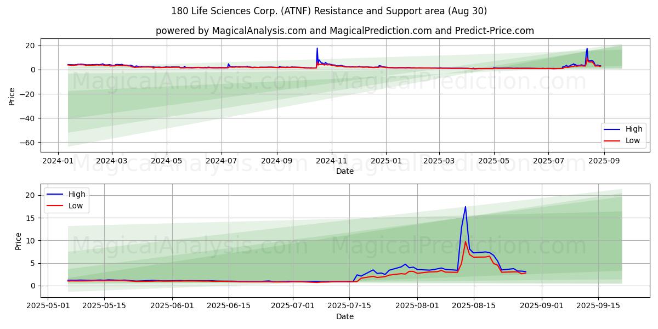Click the 2025-08-15 tick label
The width and height of the screenshot is (658, 329).
(473, 307)
